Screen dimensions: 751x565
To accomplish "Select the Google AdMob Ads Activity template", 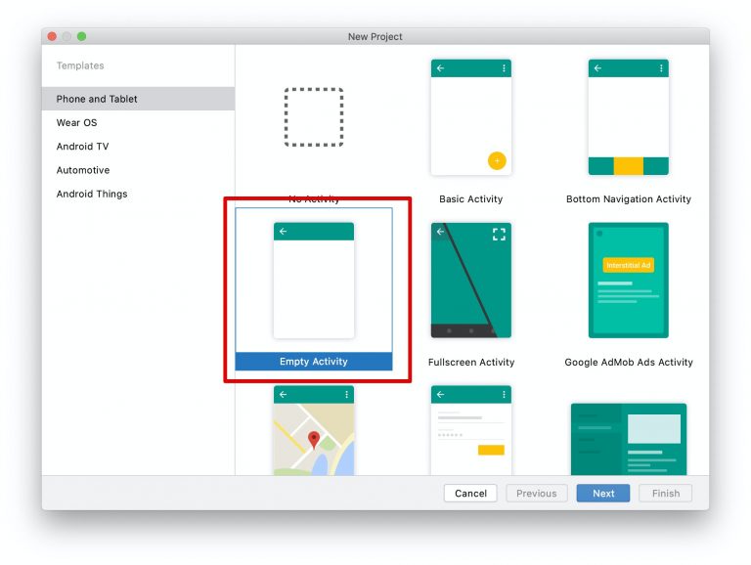I will click(629, 281).
